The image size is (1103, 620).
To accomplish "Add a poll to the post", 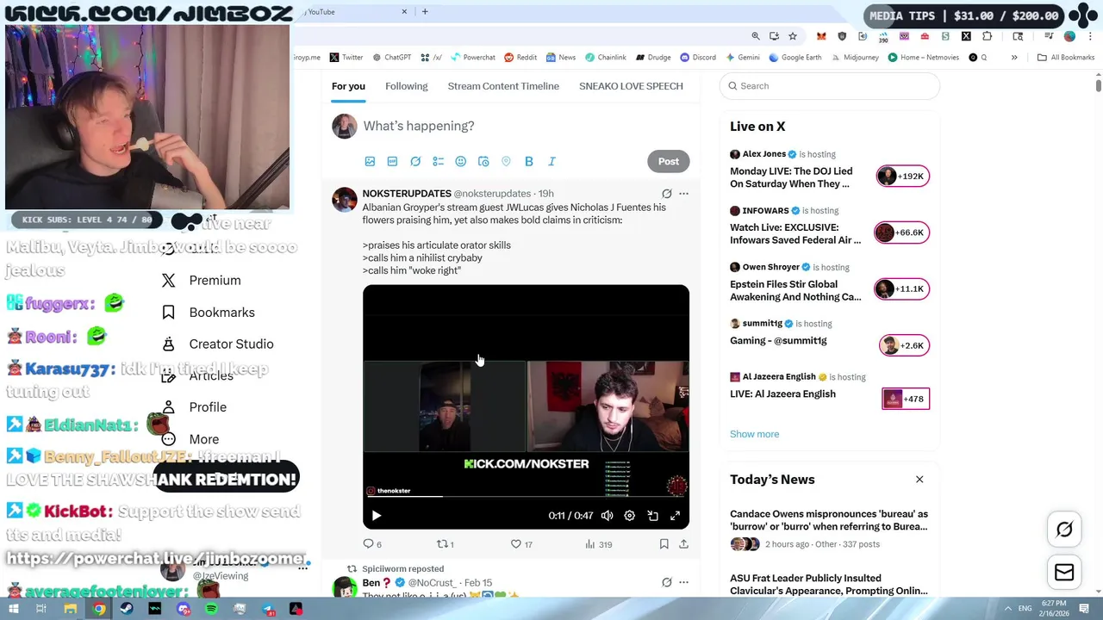I will pyautogui.click(x=438, y=161).
